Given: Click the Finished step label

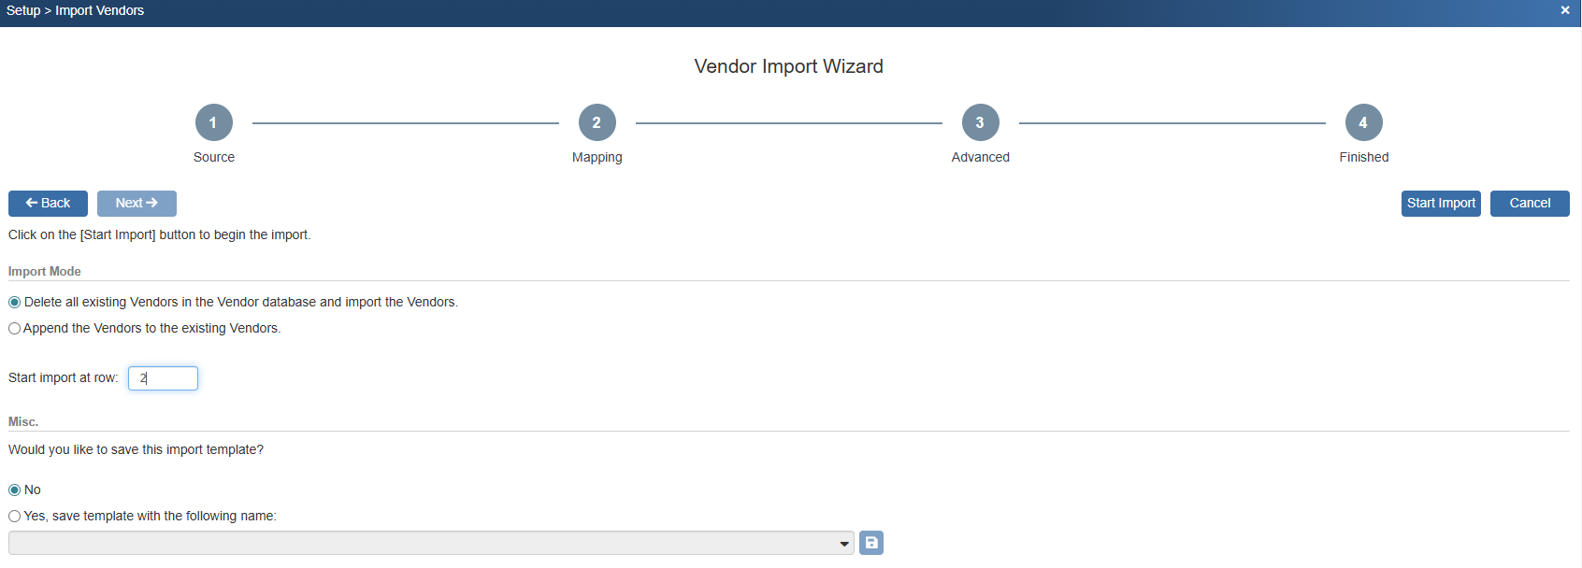Looking at the screenshot, I should pyautogui.click(x=1363, y=157).
